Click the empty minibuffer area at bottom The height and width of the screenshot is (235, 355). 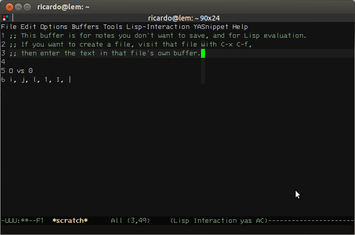point(177,230)
